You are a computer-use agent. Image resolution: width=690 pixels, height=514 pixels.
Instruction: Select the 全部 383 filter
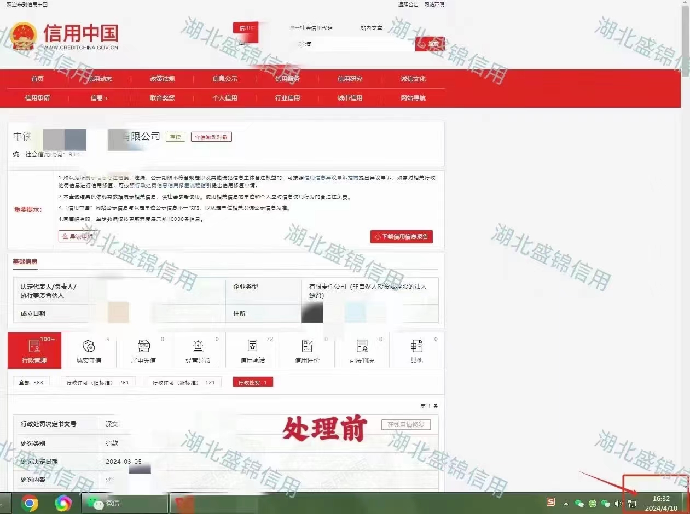pos(31,382)
